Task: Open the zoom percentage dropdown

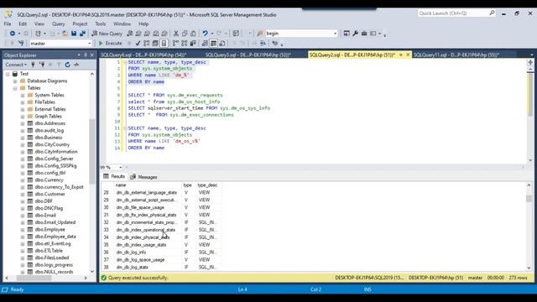Action: pyautogui.click(x=121, y=167)
